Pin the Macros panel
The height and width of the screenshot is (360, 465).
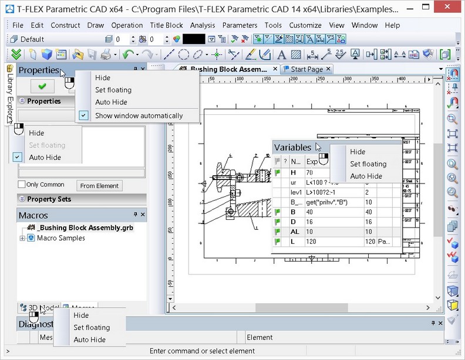tap(136, 215)
